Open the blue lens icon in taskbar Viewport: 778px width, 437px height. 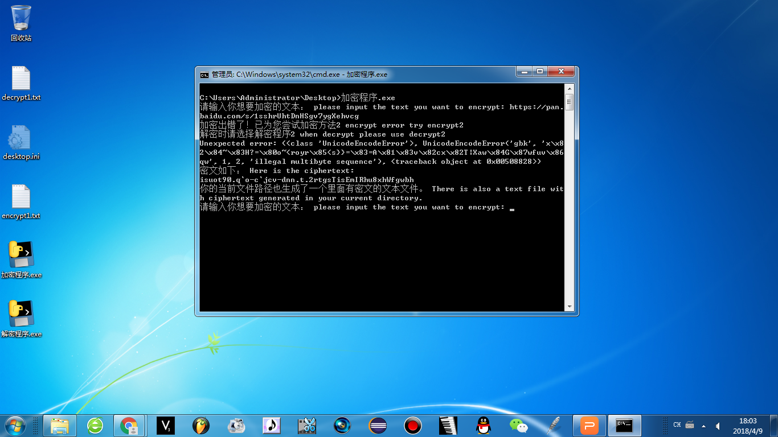pyautogui.click(x=342, y=425)
